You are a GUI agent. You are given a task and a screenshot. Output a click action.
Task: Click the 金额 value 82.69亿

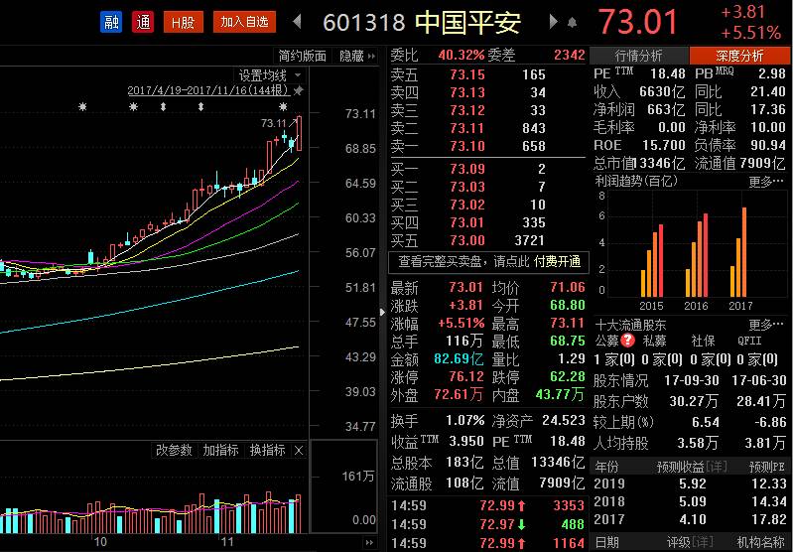pos(459,358)
